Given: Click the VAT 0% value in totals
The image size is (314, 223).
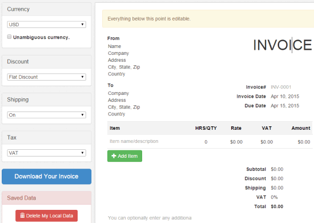Looking at the screenshot, I should [274, 197].
